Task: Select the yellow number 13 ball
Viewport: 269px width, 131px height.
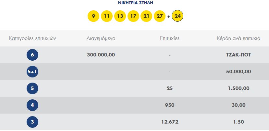Action: coord(120,16)
